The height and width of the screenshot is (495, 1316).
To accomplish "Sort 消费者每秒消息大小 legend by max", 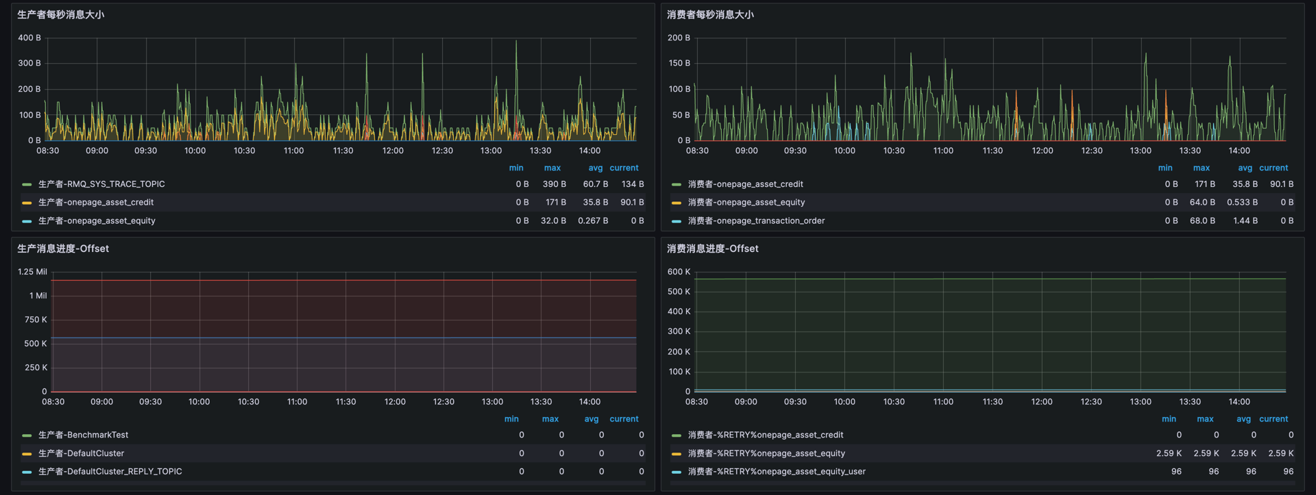I will (1202, 168).
